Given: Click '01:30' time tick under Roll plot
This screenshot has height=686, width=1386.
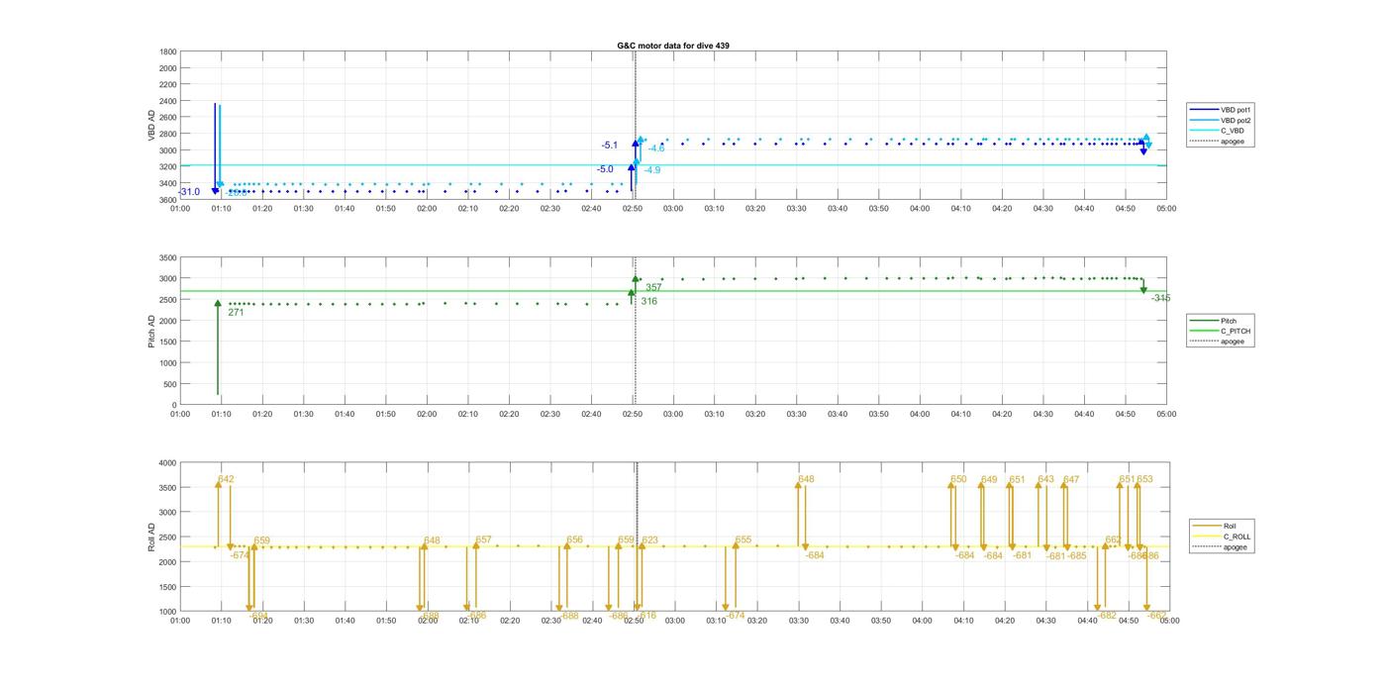Looking at the screenshot, I should pos(304,621).
